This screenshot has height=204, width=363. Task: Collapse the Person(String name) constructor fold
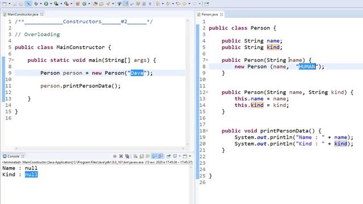click(206, 60)
